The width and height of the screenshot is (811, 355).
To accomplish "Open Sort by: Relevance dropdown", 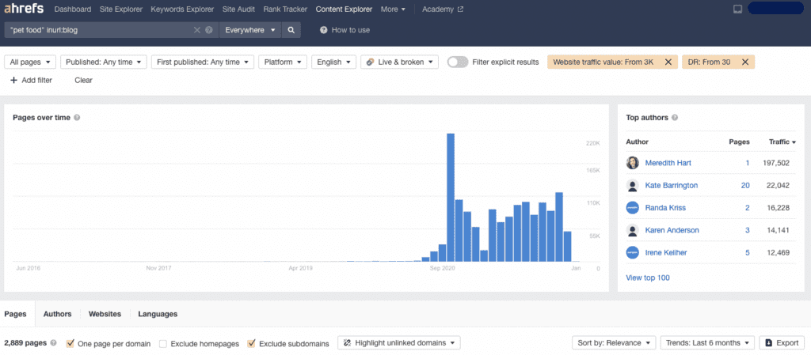I will pos(614,342).
